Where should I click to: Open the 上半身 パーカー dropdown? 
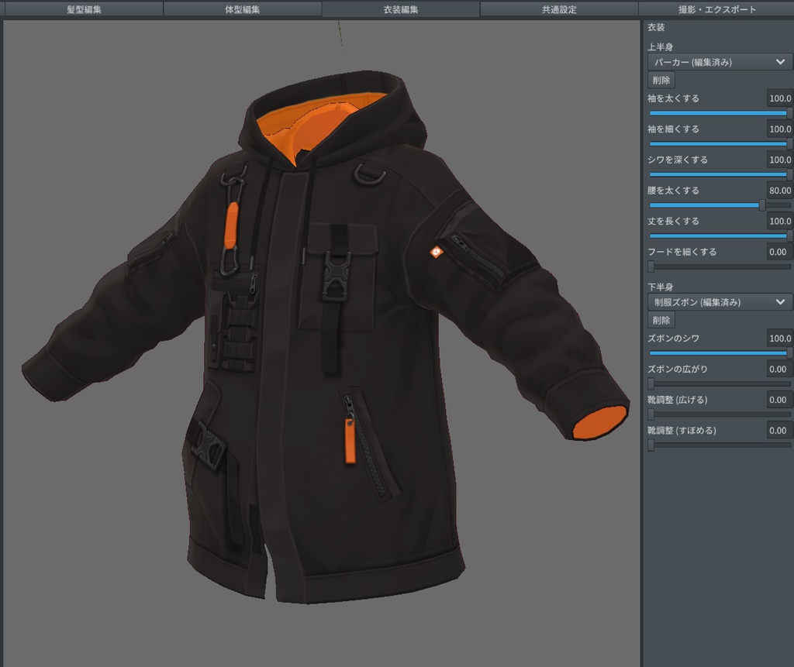click(718, 62)
